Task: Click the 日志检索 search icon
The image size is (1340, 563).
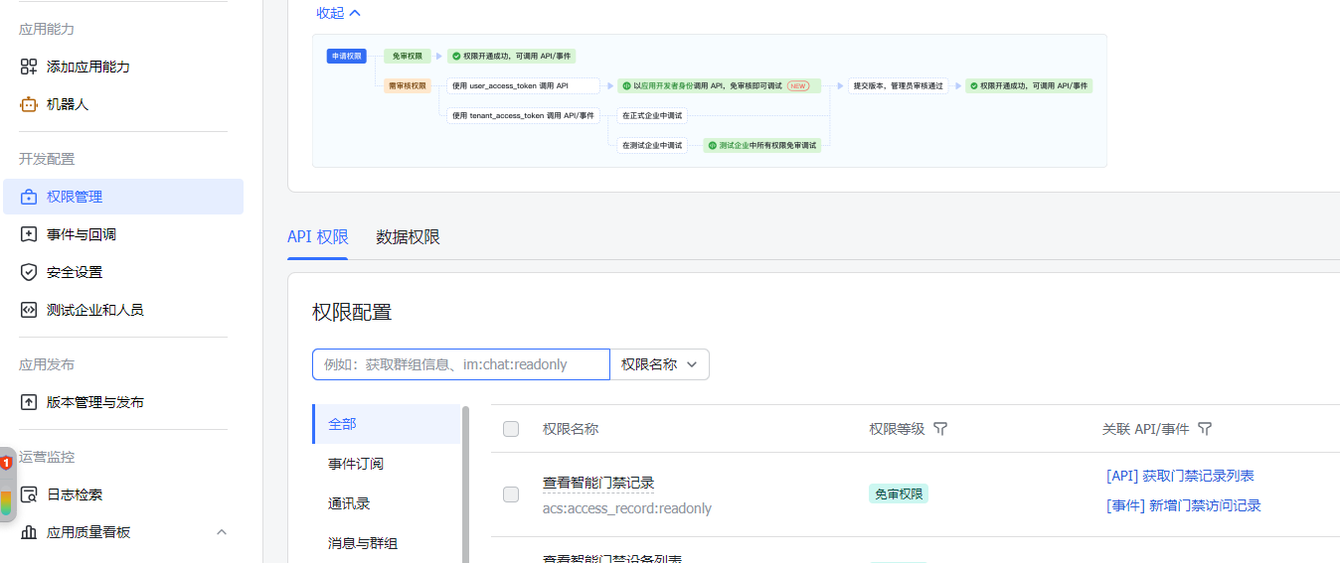Action: pos(29,494)
